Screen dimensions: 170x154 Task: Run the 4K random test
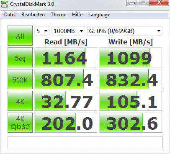pos(20,101)
